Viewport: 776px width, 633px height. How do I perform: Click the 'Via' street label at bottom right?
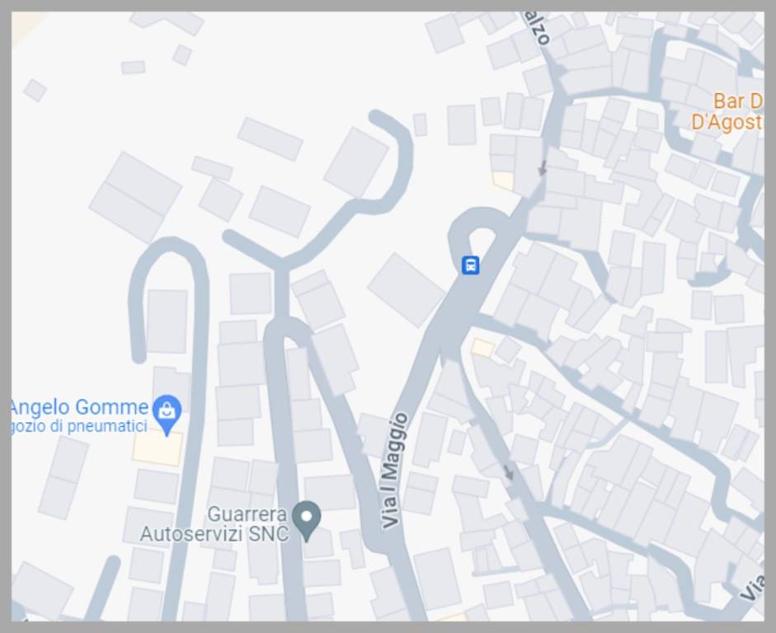click(753, 588)
